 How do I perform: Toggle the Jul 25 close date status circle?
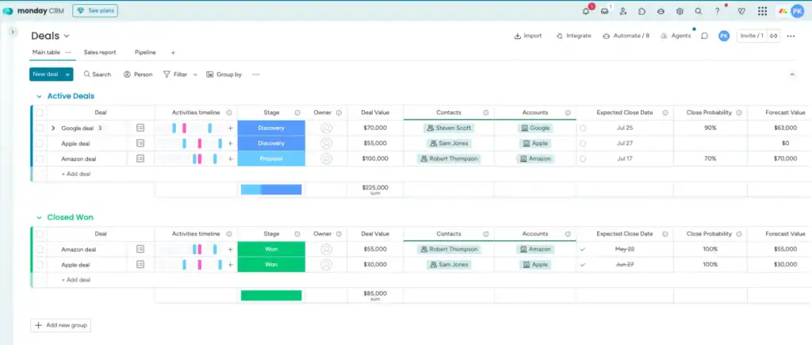583,128
